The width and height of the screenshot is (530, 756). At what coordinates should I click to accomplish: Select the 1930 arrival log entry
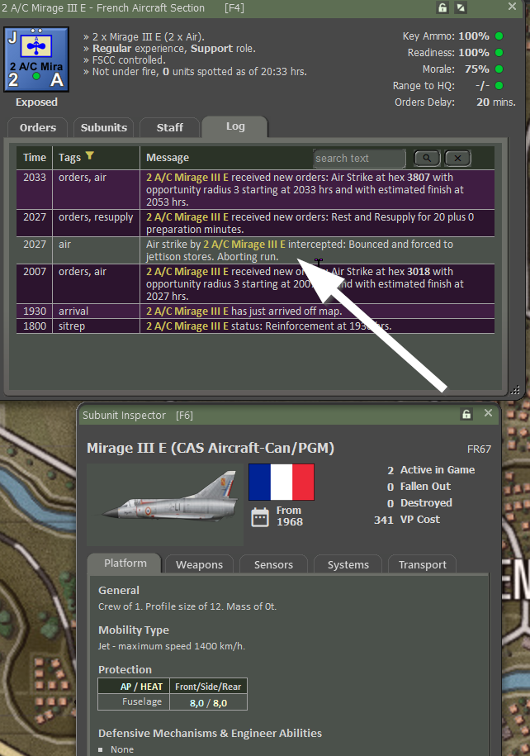click(255, 311)
